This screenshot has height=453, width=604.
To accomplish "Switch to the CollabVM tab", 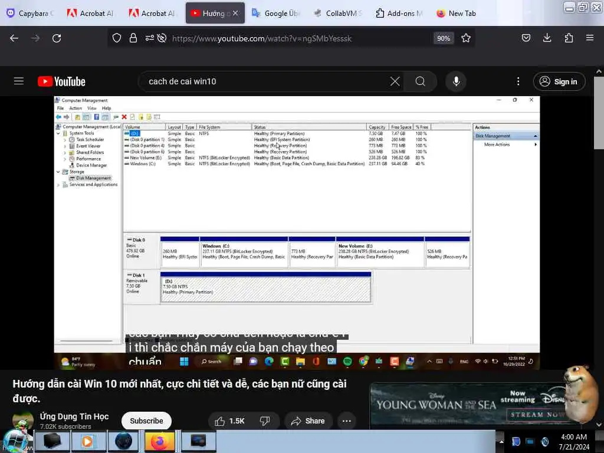I will [x=338, y=13].
